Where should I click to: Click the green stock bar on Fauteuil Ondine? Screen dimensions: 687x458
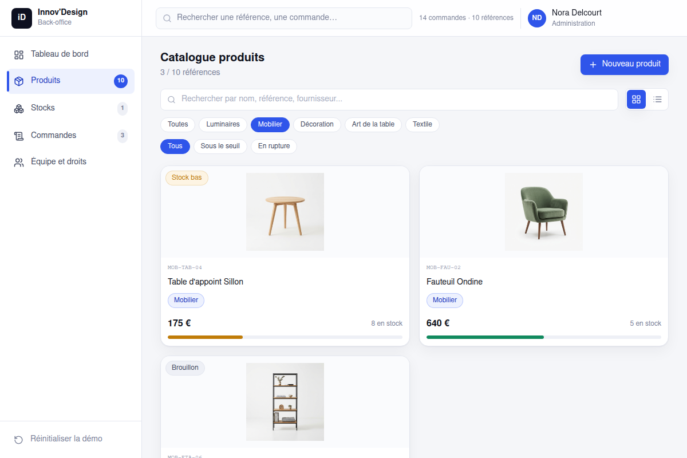(x=485, y=337)
